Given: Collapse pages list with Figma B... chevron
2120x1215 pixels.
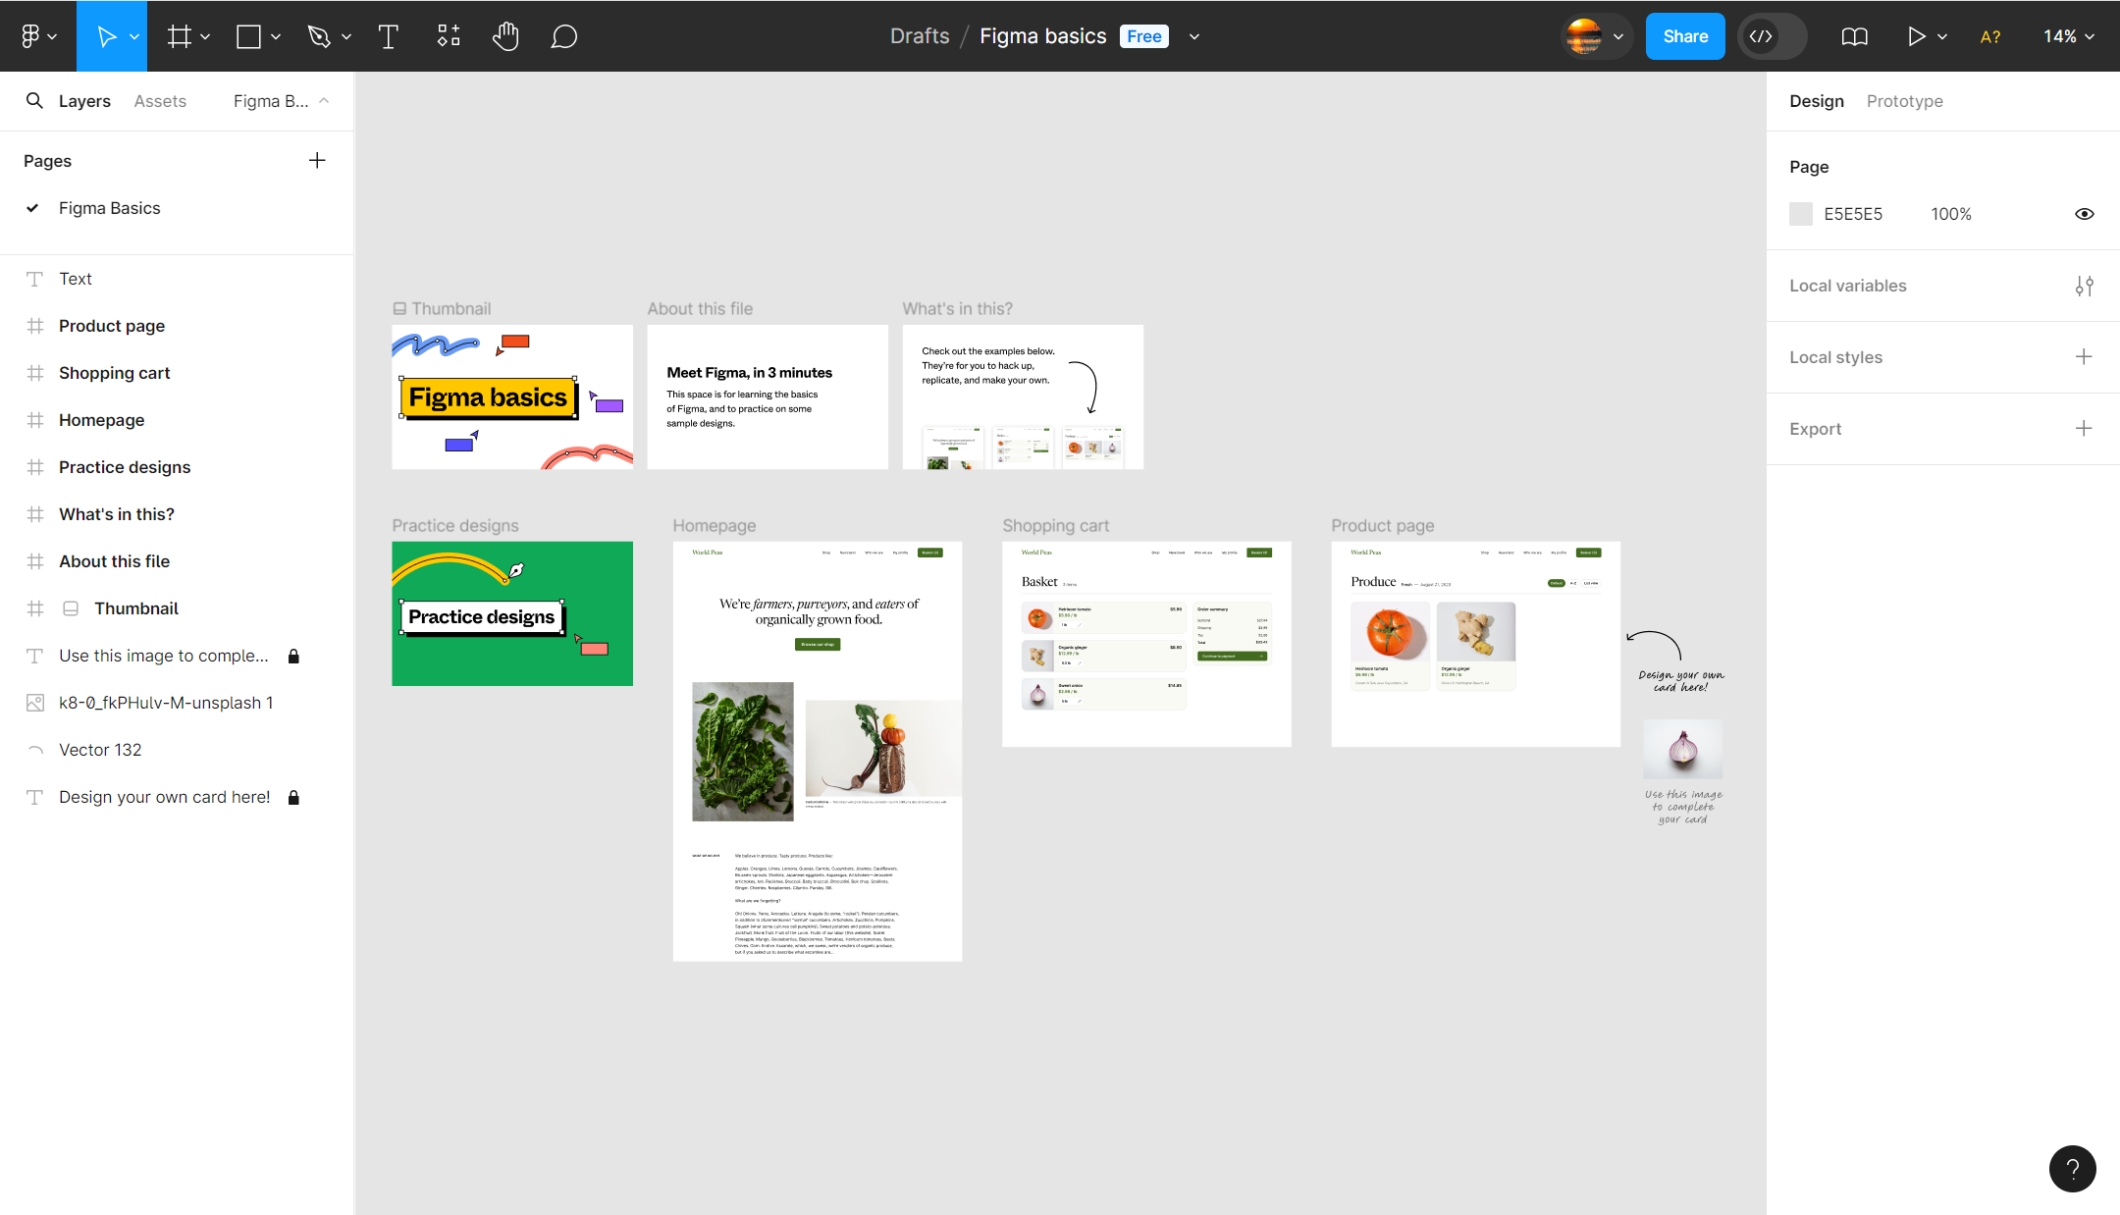Looking at the screenshot, I should point(281,101).
